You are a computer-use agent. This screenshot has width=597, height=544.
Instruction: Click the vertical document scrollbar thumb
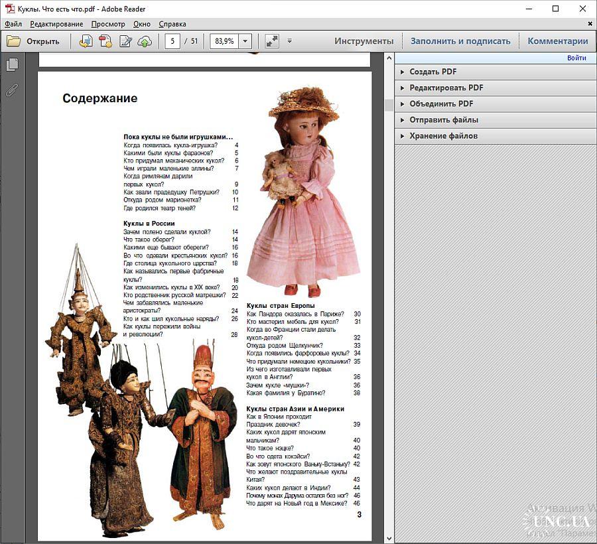coord(389,106)
